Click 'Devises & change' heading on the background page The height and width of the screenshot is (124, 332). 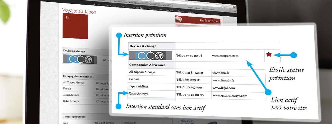pyautogui.click(x=74, y=51)
